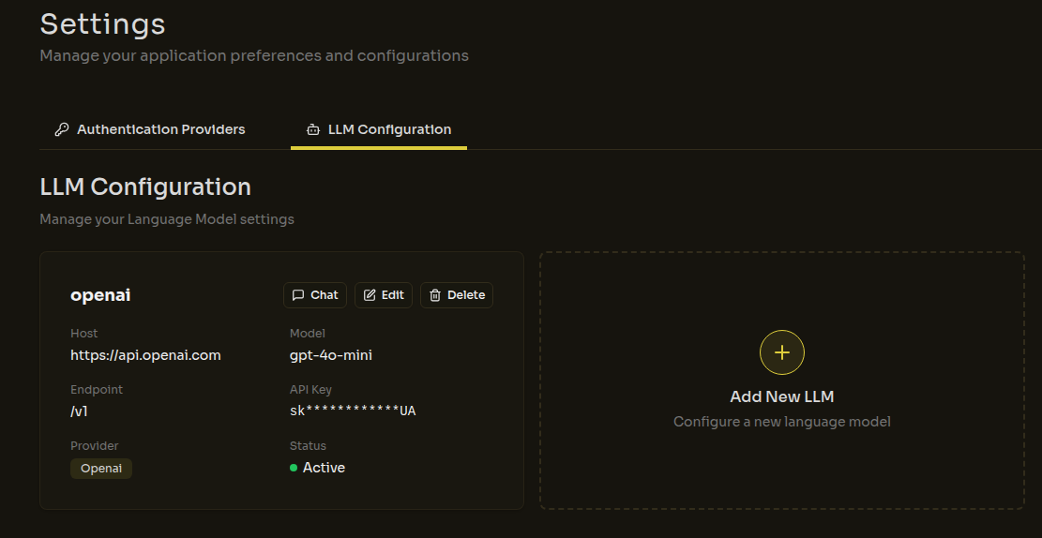Click the speech bubble icon in Chat button
This screenshot has width=1042, height=538.
point(297,295)
